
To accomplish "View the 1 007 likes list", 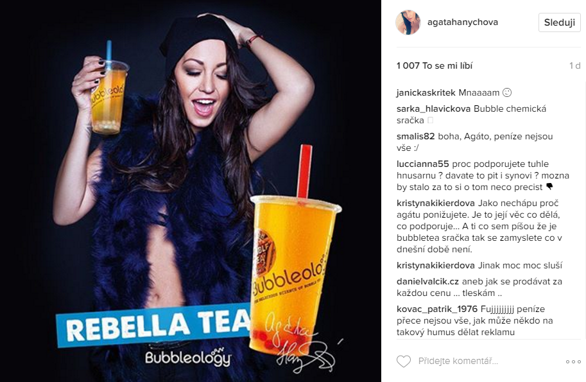I will (x=435, y=65).
